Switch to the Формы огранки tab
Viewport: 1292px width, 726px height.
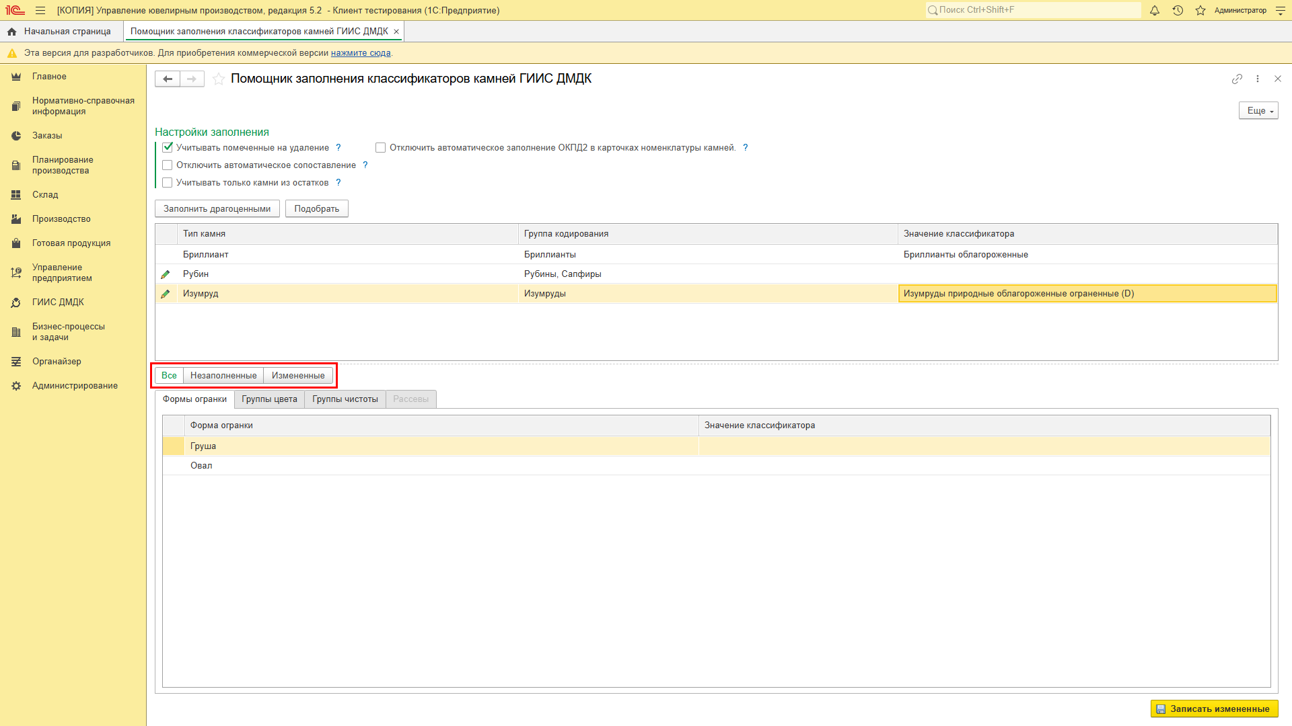[194, 399]
